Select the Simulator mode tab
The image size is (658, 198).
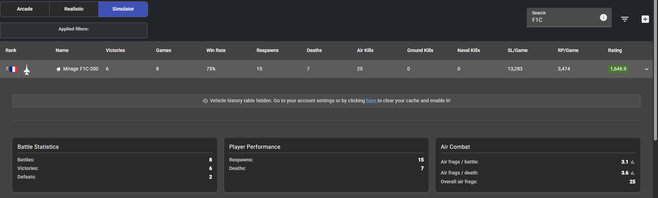[123, 9]
